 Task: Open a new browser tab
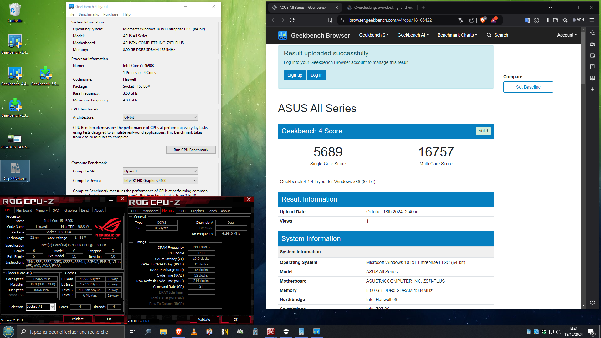[423, 8]
